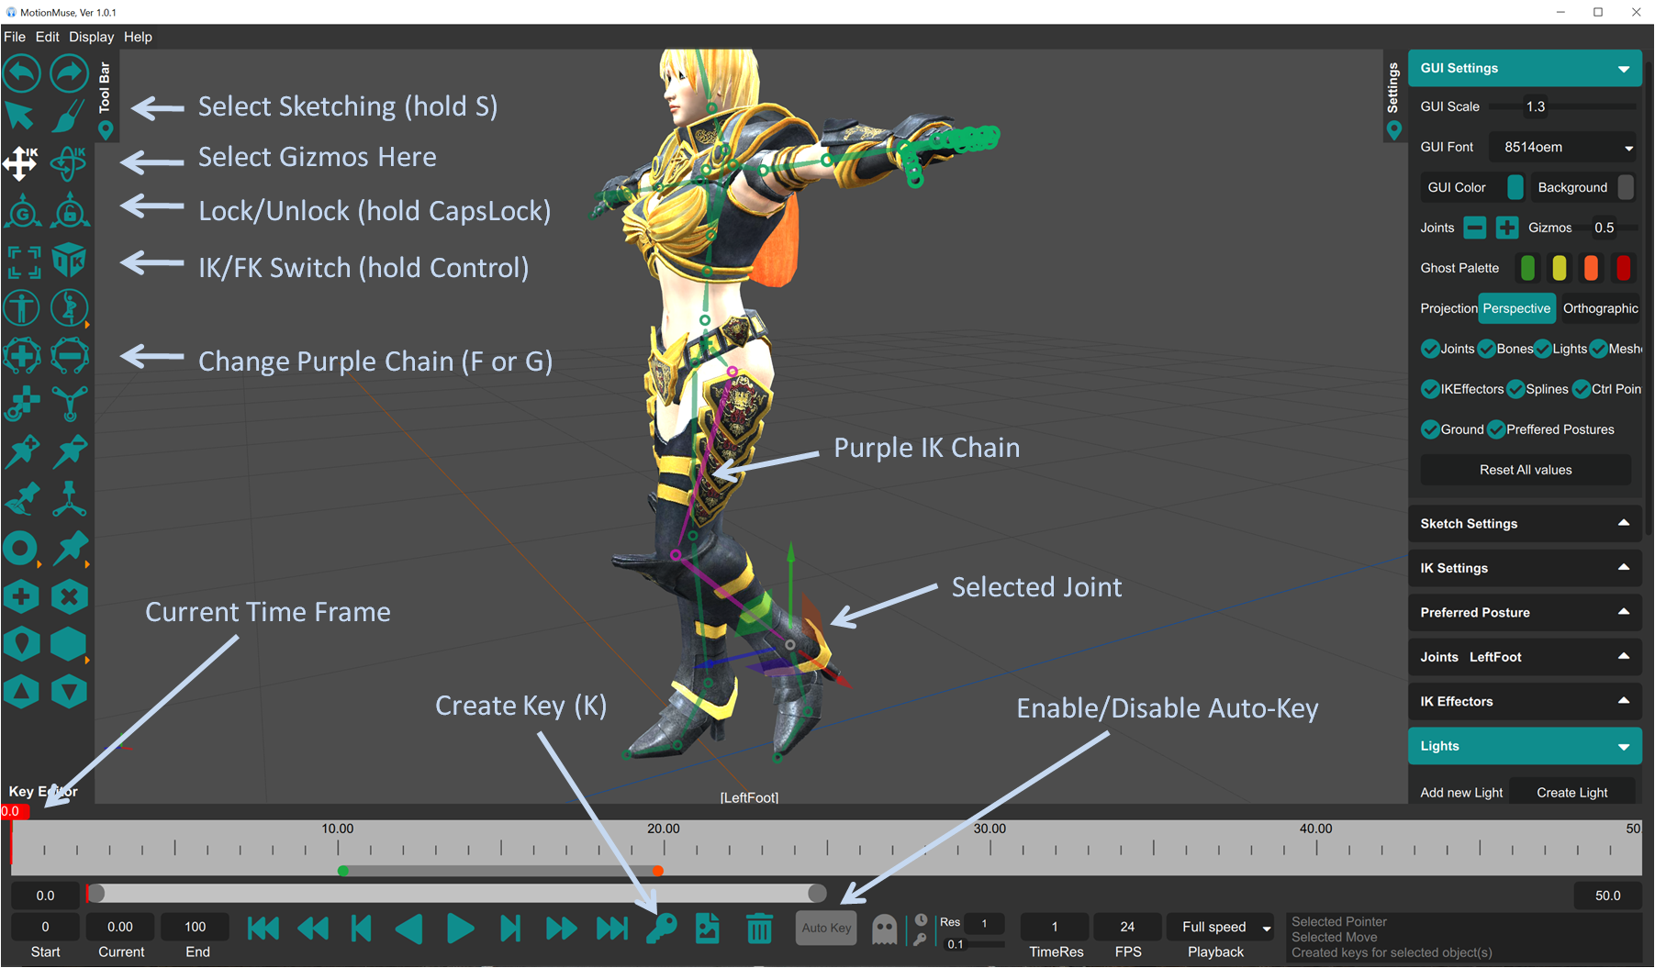Image resolution: width=1655 pixels, height=968 pixels.
Task: Toggle the Joints visibility checkbox
Action: [x=1430, y=349]
